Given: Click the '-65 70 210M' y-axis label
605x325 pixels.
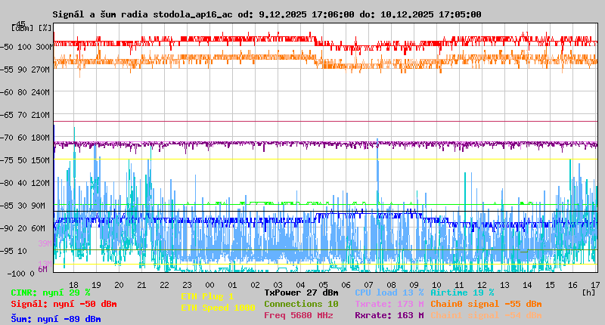Looking at the screenshot, I should coord(26,115).
